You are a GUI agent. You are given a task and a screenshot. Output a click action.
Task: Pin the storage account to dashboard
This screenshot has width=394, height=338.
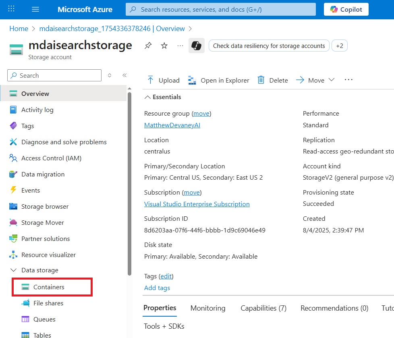coord(148,46)
